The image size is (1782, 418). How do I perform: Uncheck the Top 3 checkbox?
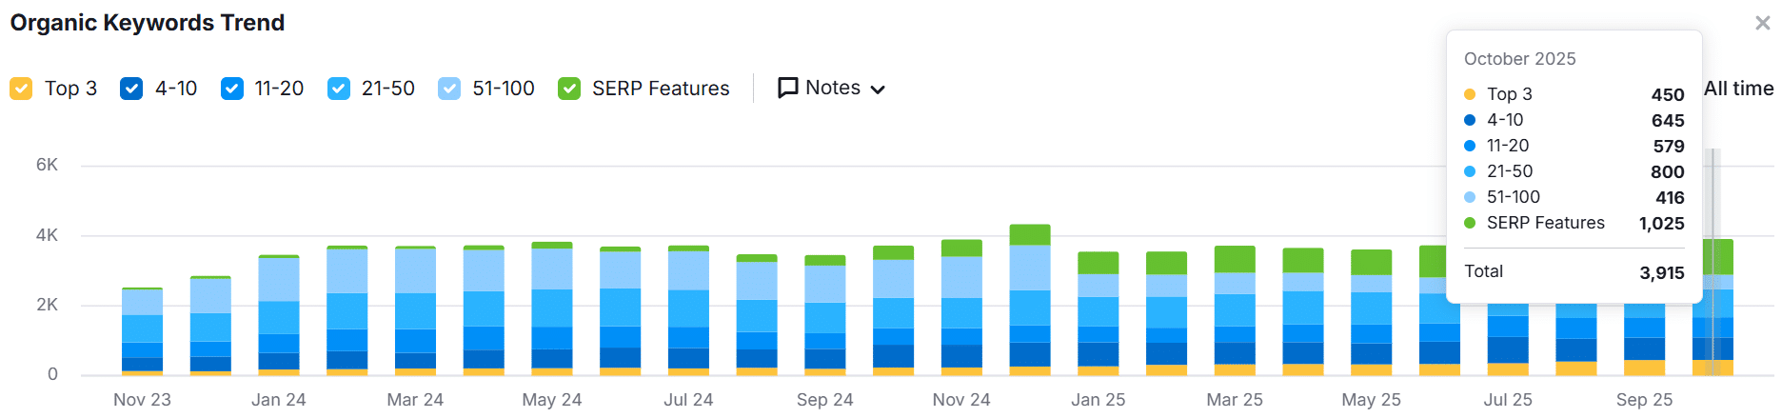tap(21, 89)
